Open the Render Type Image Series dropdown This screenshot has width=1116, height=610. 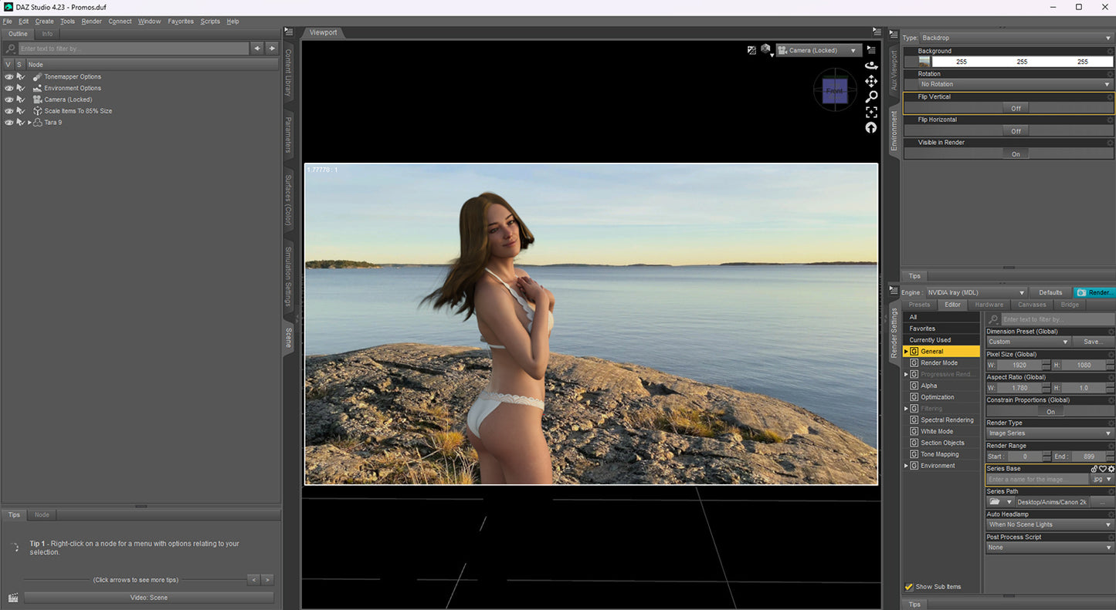coord(1050,433)
